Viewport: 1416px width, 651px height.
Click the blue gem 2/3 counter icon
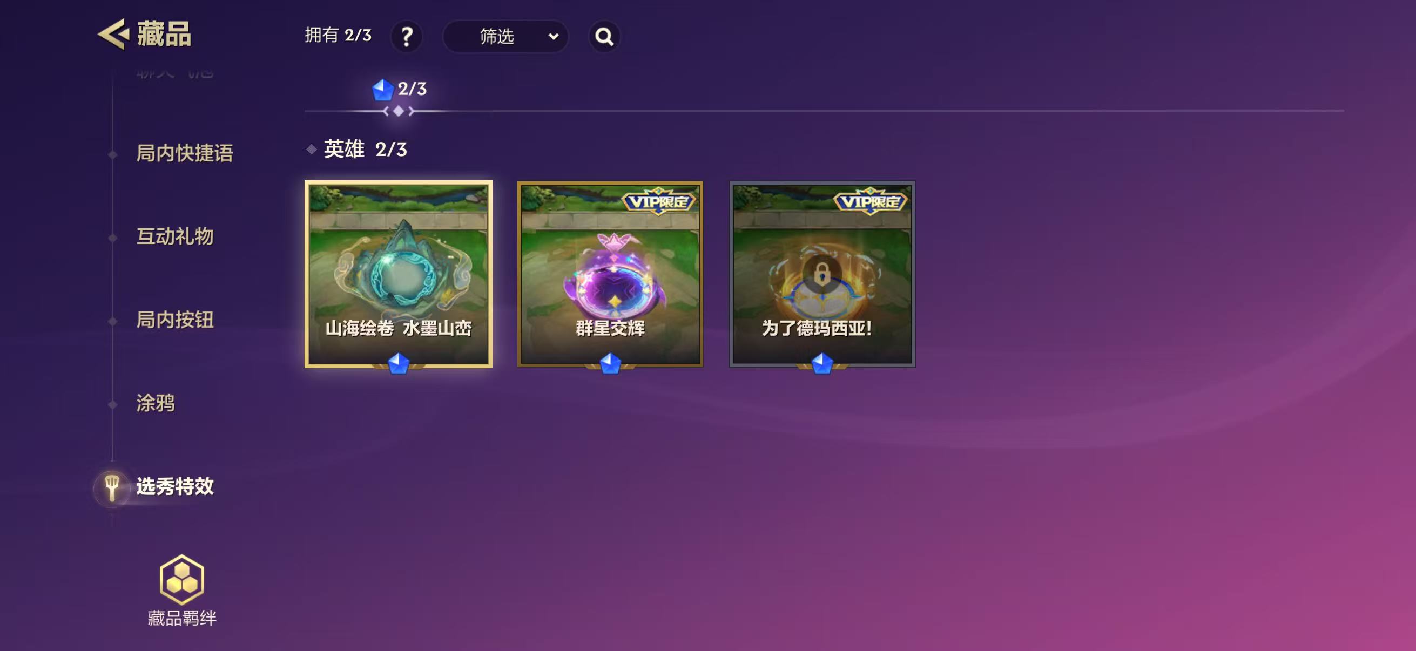tap(383, 90)
